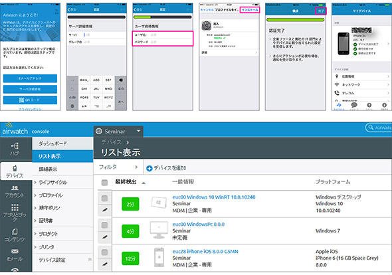Viewport: 392px width, 275px height.
Task: Expand 証明書 submenu
Action: [x=35, y=221]
